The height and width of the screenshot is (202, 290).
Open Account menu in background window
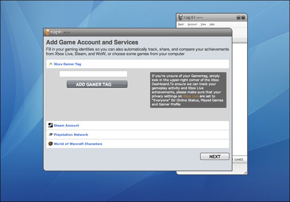click(192, 24)
